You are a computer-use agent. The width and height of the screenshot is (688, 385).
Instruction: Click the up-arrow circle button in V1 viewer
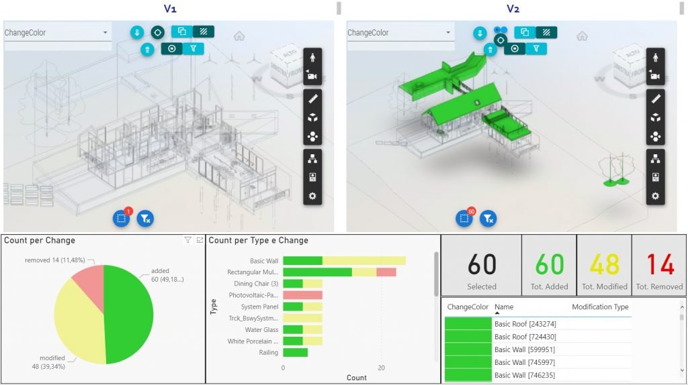point(147,50)
